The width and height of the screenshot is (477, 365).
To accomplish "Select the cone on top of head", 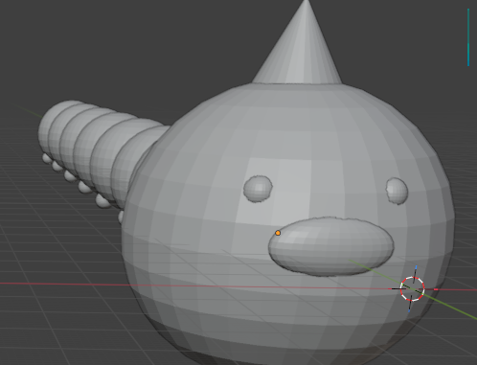I will [x=298, y=43].
